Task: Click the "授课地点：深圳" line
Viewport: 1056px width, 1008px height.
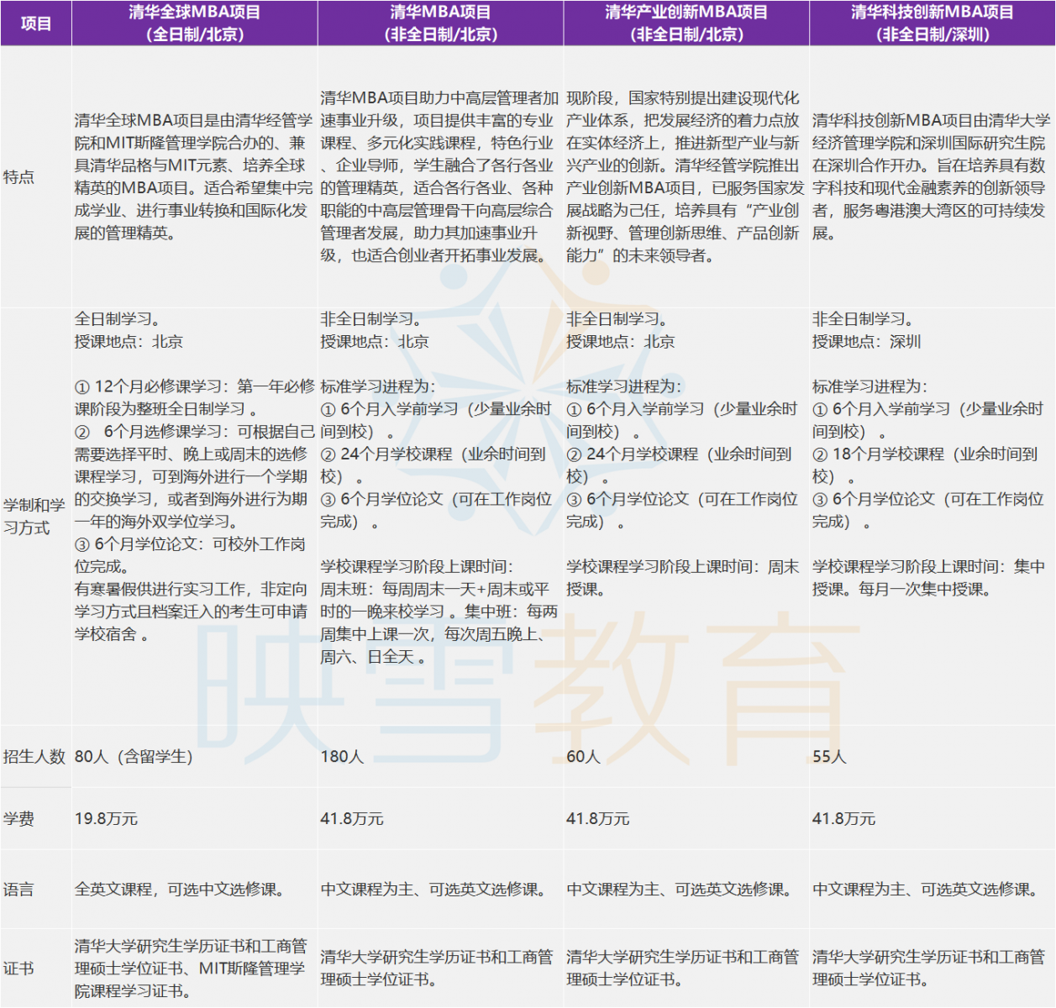Action: [867, 342]
